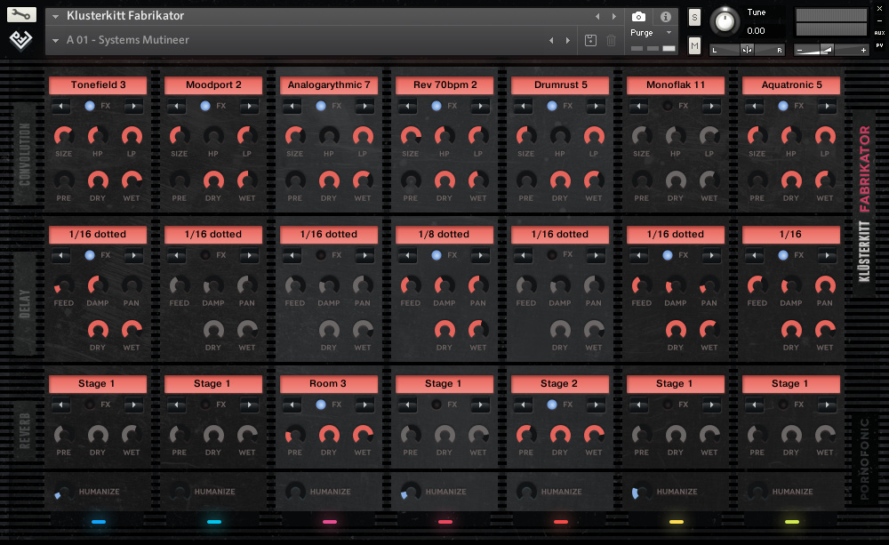
Task: Toggle FX LED for 1/16 delay
Action: click(783, 256)
